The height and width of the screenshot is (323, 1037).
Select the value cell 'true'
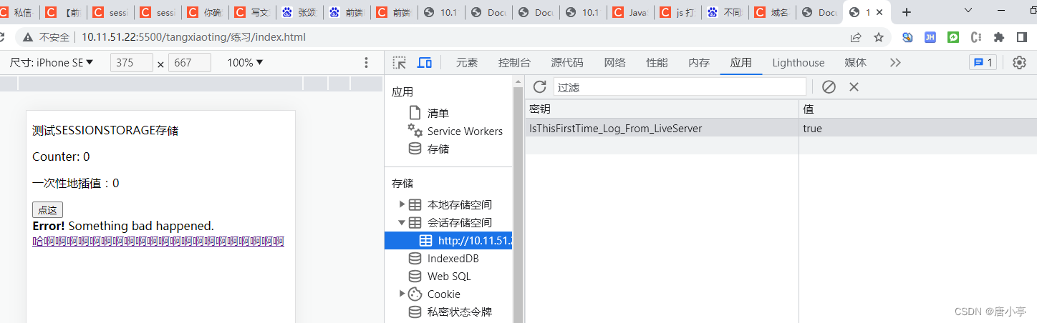(918, 129)
